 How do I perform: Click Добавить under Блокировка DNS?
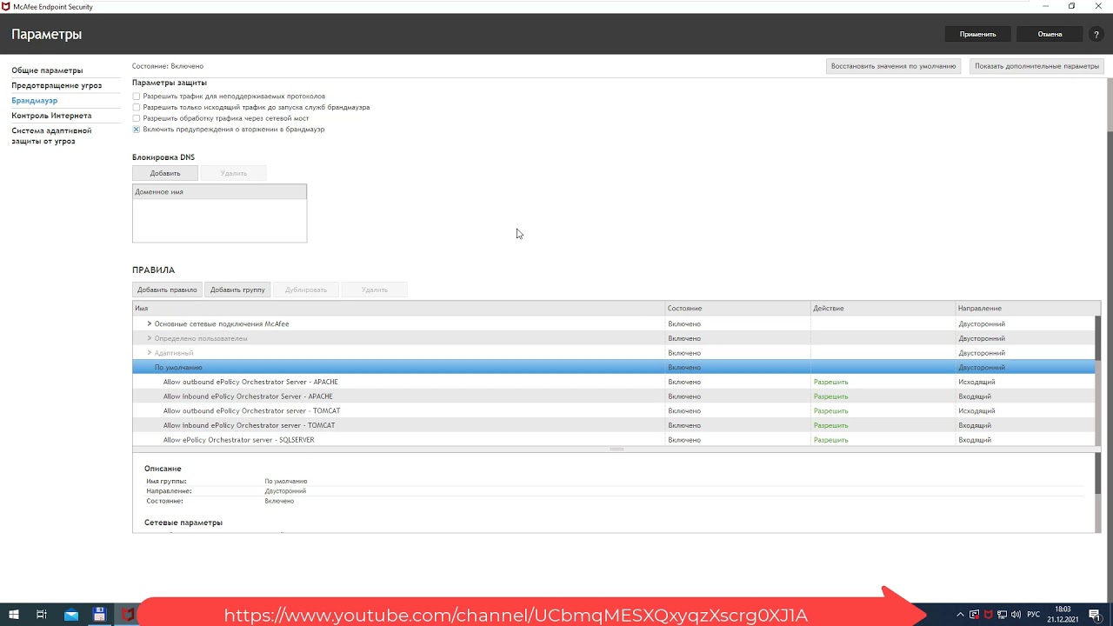[x=165, y=173]
